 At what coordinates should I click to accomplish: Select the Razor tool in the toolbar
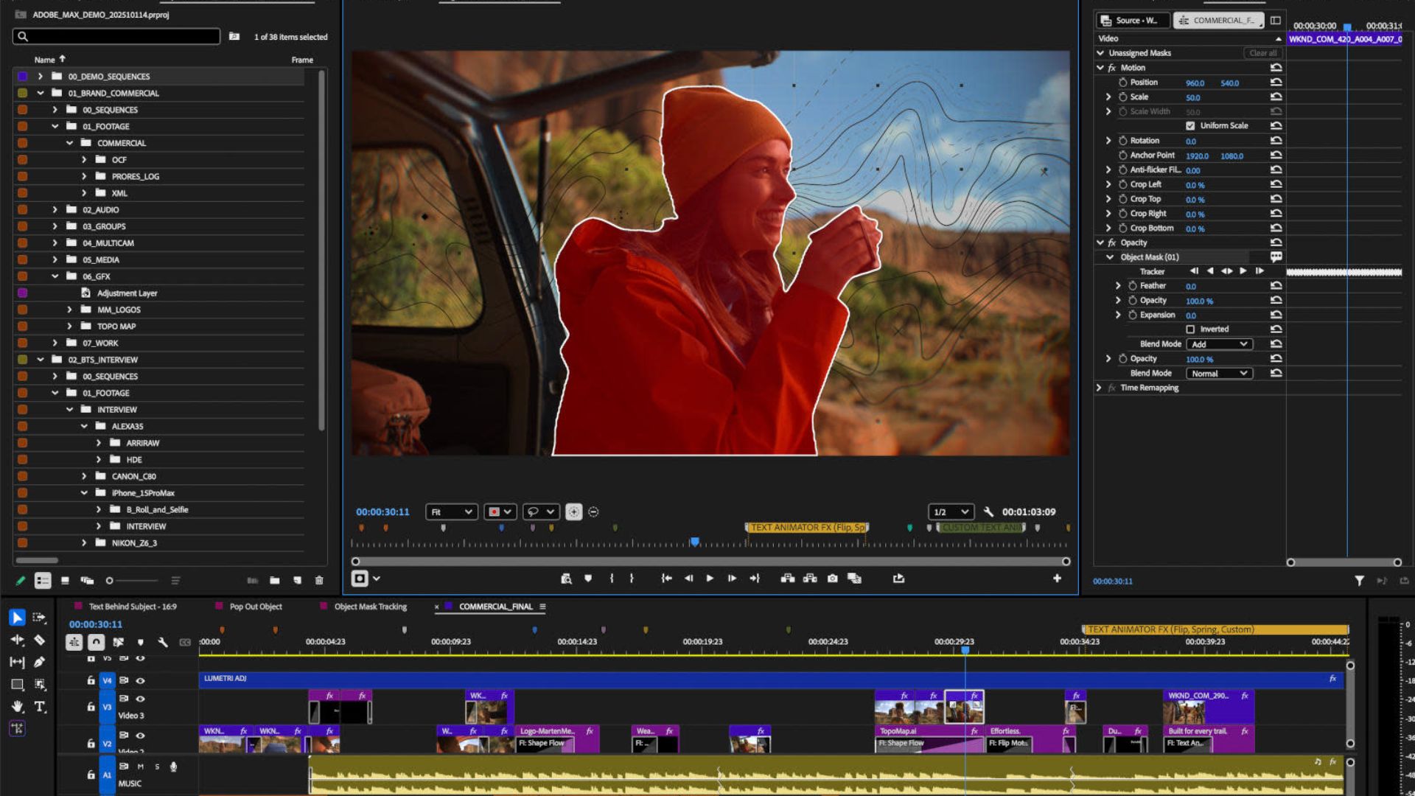pyautogui.click(x=40, y=640)
